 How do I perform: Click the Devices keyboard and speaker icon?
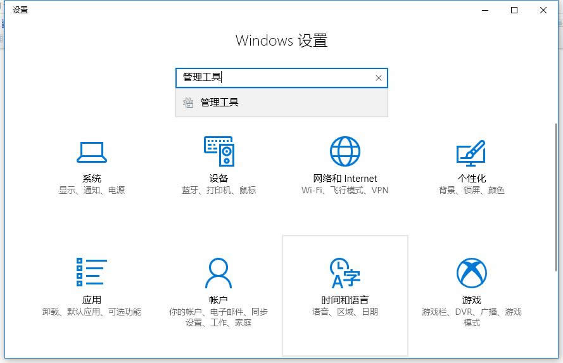[218, 151]
